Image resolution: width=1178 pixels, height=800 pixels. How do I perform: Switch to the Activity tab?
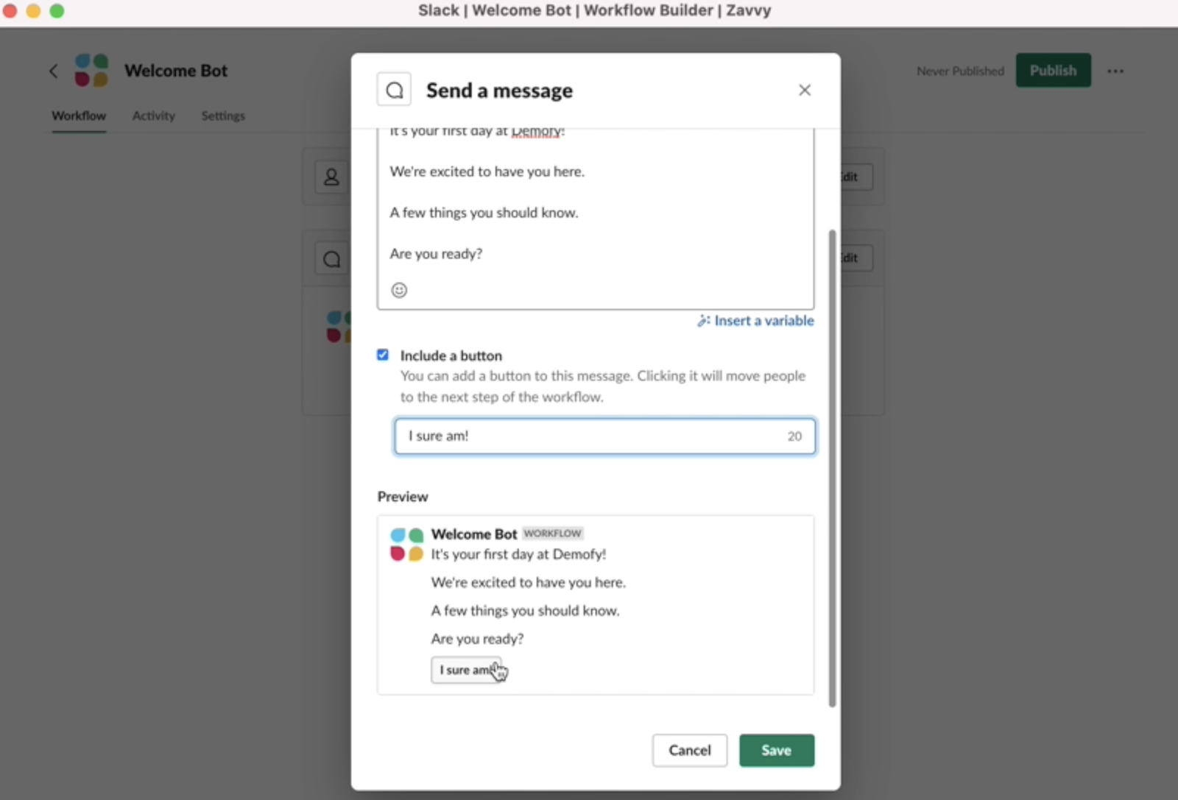[153, 116]
